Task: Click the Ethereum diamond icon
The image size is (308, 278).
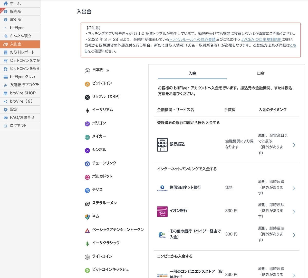Action: tap(87, 111)
